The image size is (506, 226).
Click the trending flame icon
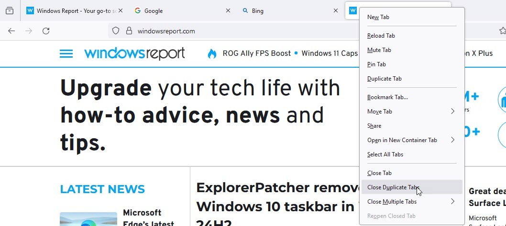212,53
